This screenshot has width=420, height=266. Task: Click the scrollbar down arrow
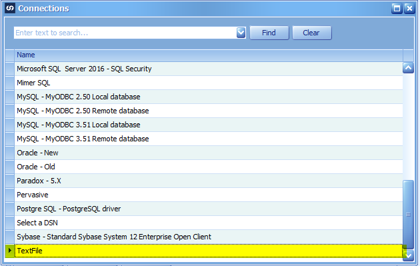408,256
